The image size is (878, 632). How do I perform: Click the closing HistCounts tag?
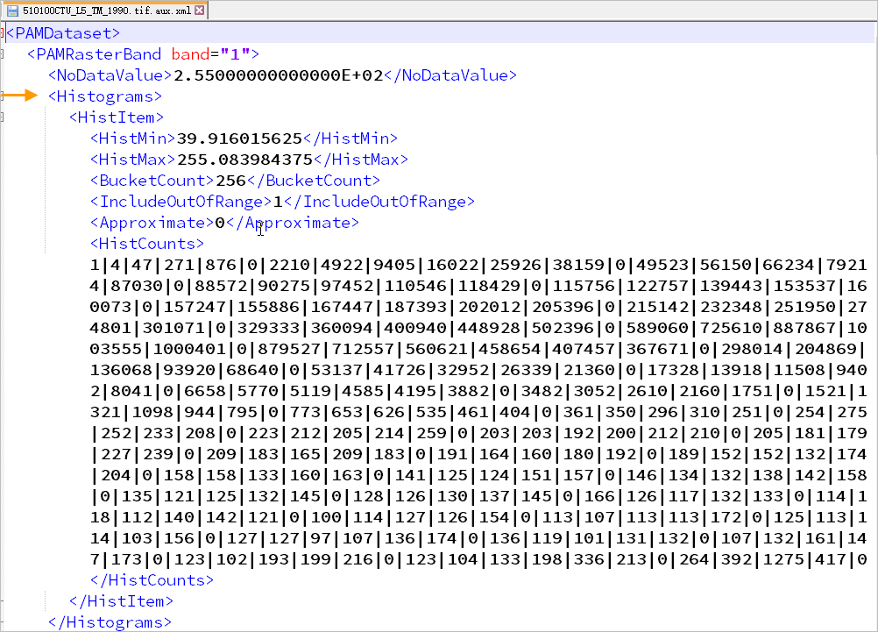pos(152,580)
